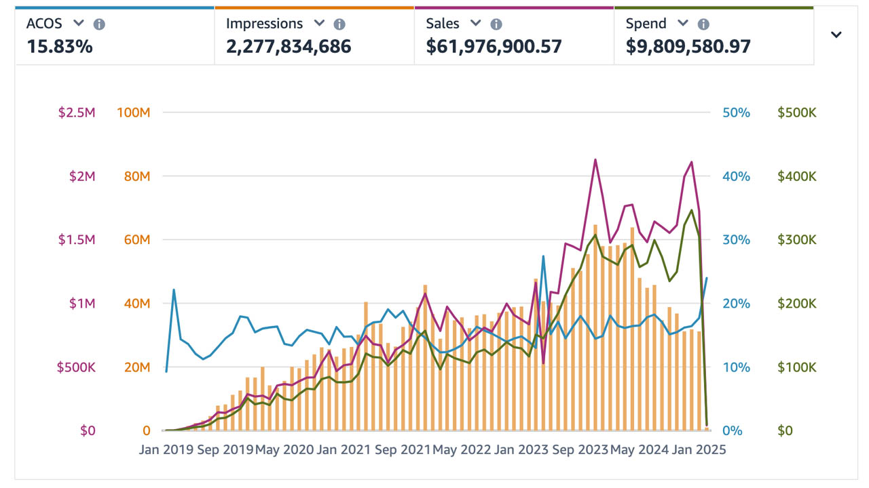Viewport: 869px width, 488px height.
Task: Toggle the Sales metric card
Action: tap(514, 34)
